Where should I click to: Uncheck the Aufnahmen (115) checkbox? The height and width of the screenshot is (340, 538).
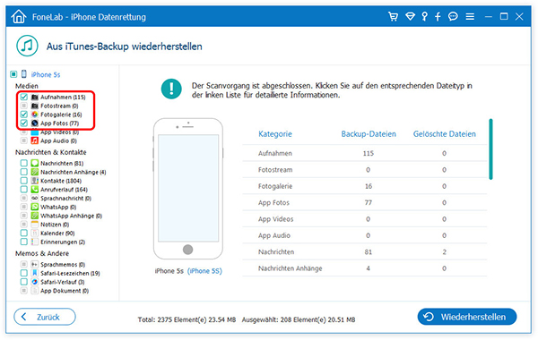[24, 97]
